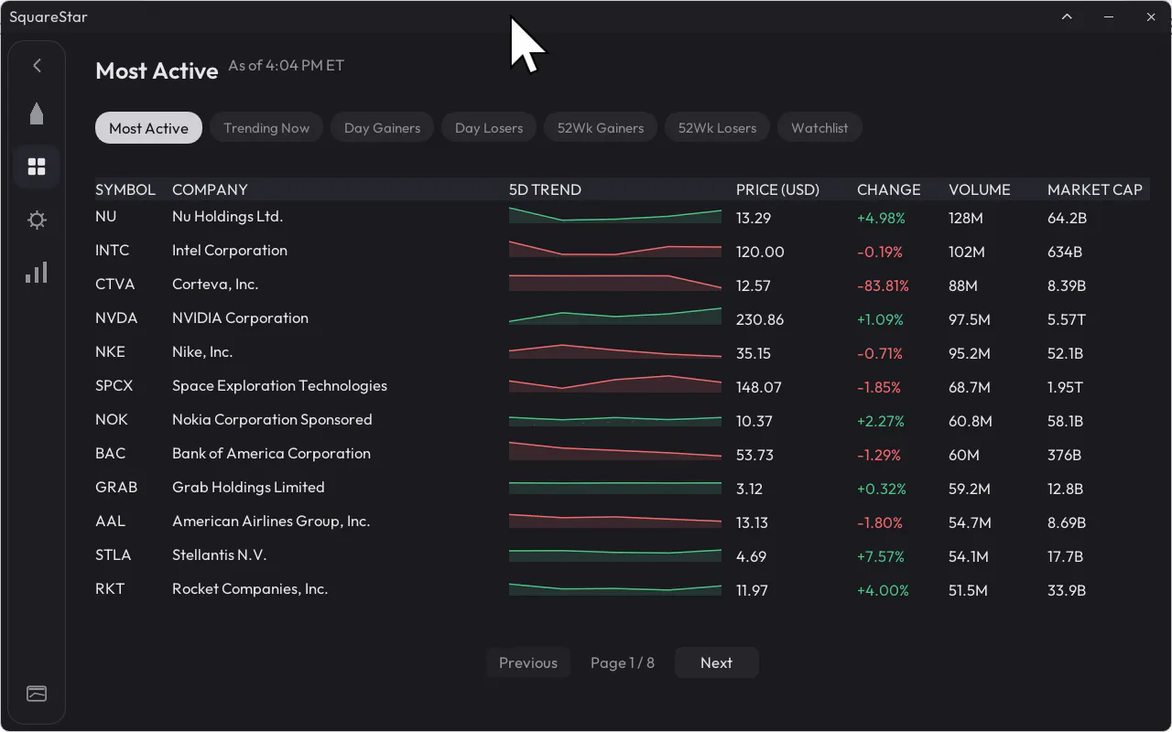Switch to Day Gainers tab
This screenshot has width=1172, height=732.
tap(382, 128)
